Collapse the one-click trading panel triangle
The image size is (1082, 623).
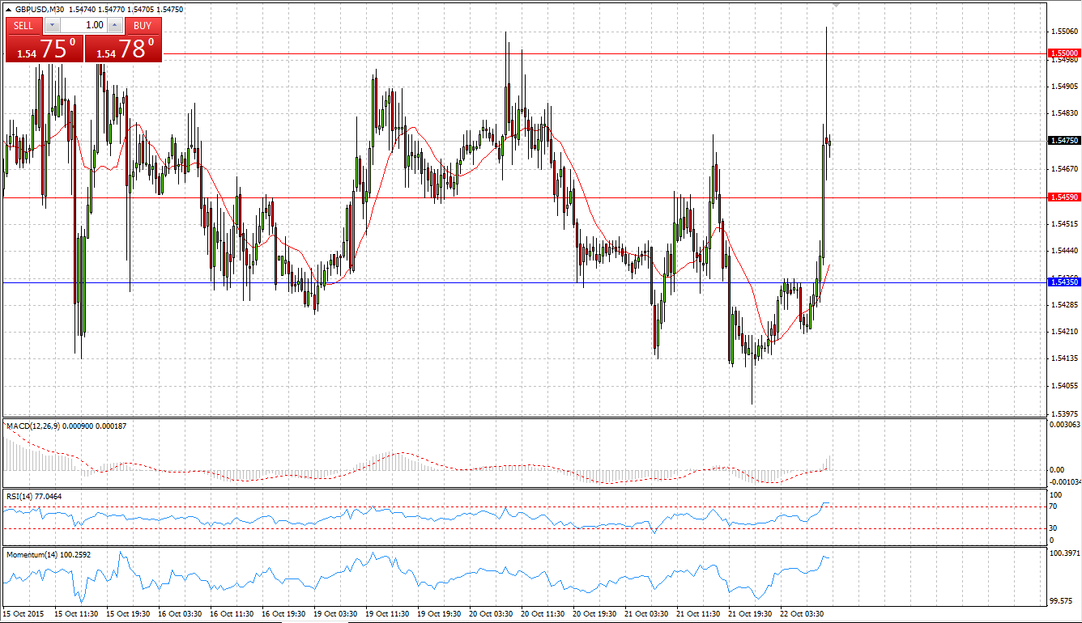[x=9, y=10]
